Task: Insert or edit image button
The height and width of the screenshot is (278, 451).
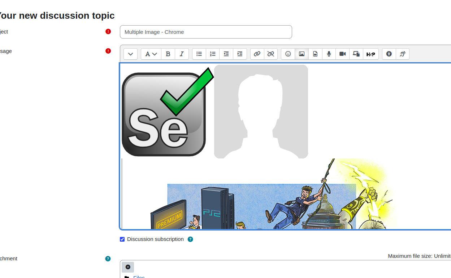Action: click(302, 54)
